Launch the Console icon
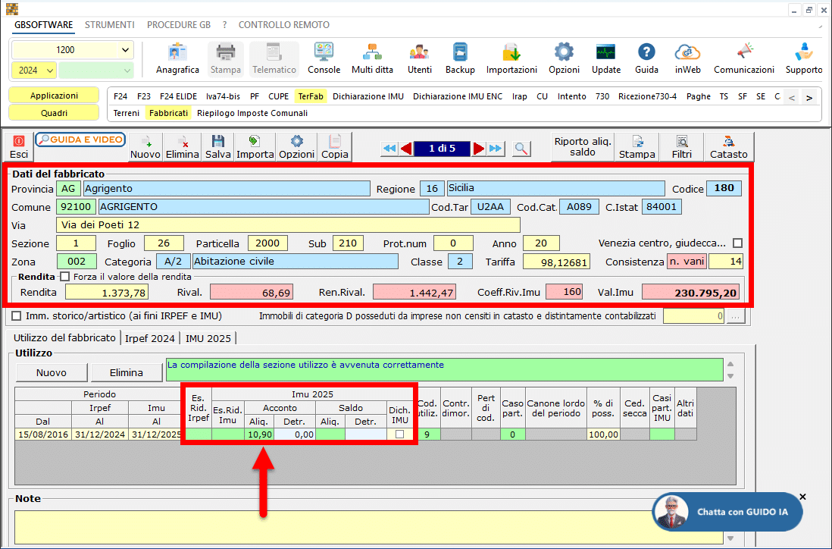The width and height of the screenshot is (832, 549). point(324,58)
